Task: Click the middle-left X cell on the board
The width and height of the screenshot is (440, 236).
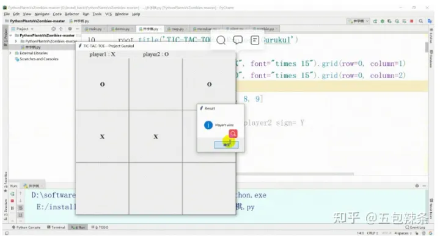Action: click(x=102, y=137)
